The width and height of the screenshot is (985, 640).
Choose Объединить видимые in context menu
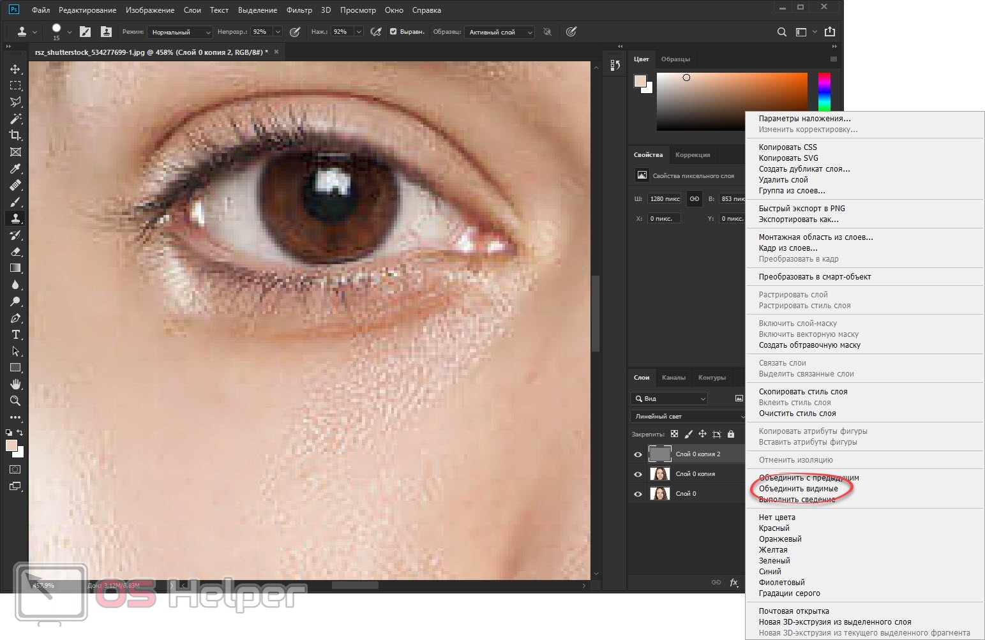798,489
